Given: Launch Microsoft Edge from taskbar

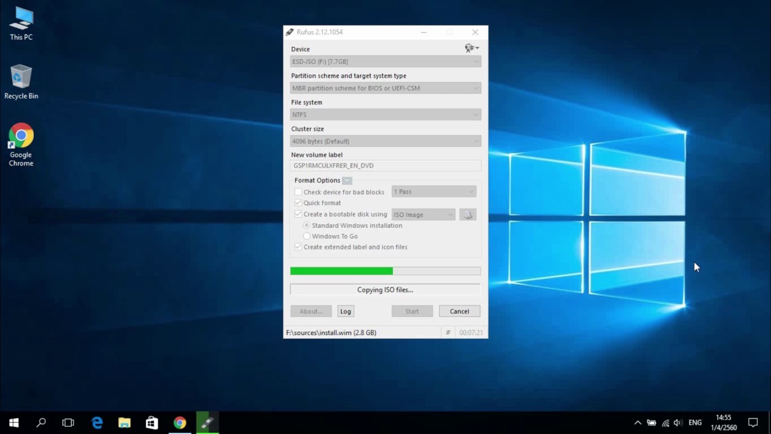Looking at the screenshot, I should click(97, 423).
